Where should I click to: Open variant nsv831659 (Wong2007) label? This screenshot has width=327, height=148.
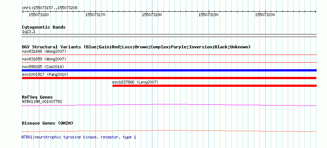click(44, 59)
